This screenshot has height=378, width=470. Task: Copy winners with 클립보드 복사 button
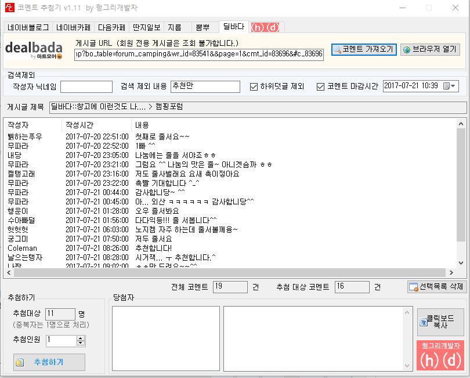point(439,322)
